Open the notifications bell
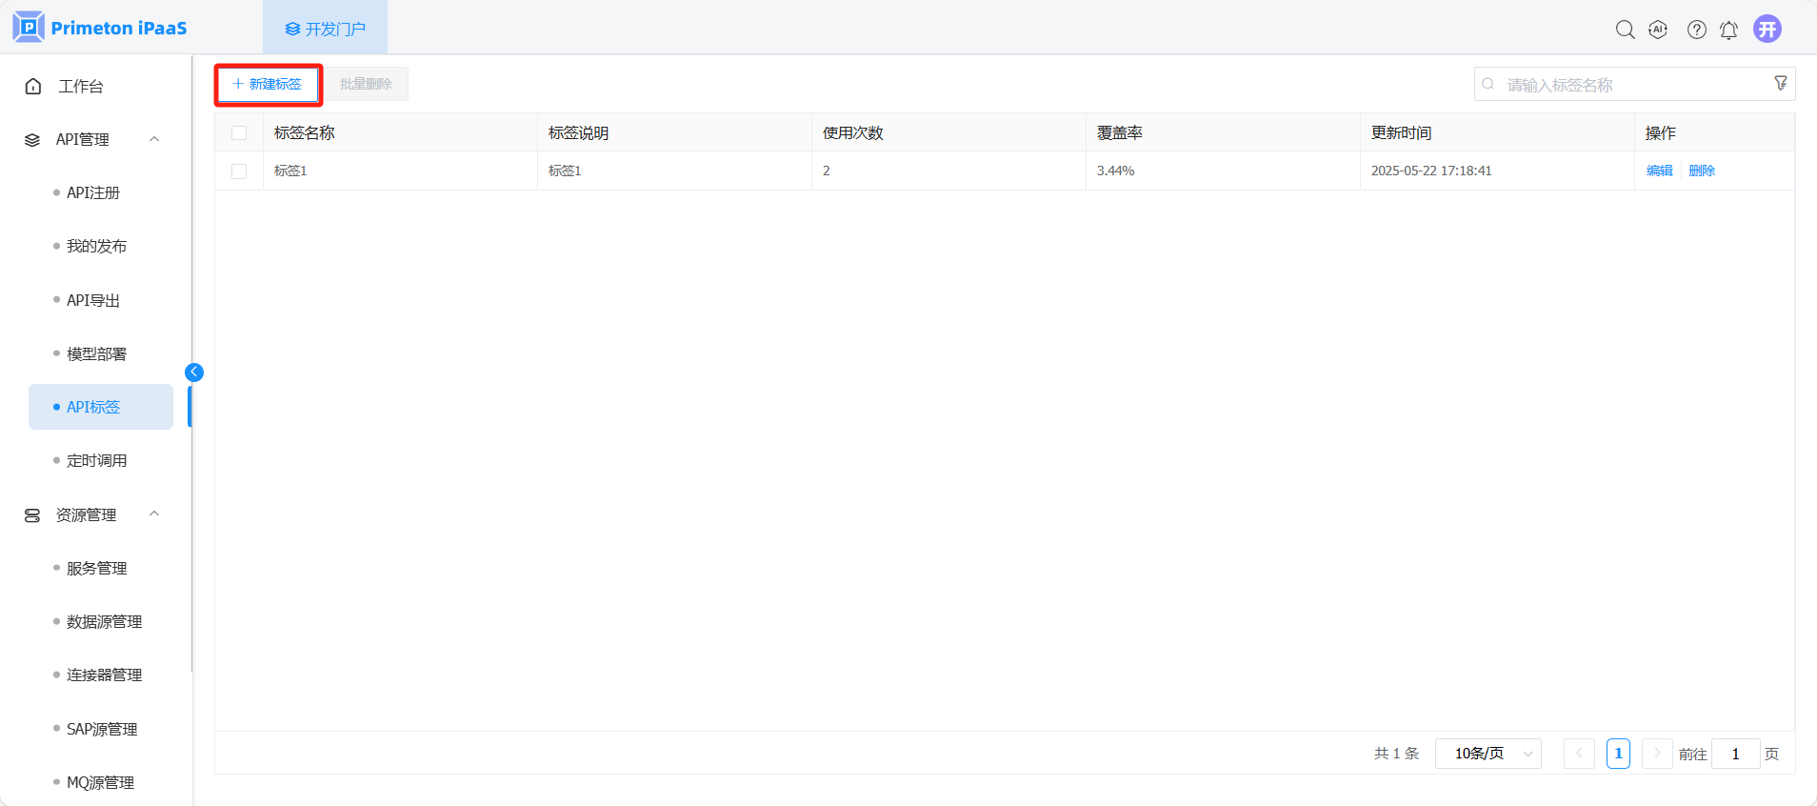The width and height of the screenshot is (1817, 806). [1728, 30]
